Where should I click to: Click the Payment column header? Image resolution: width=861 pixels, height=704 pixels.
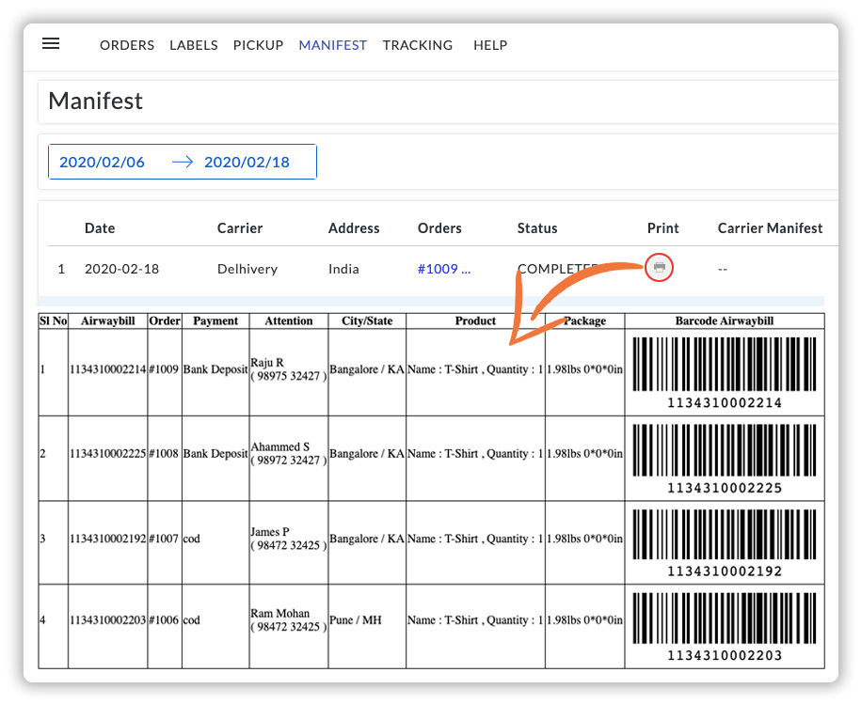tap(215, 321)
